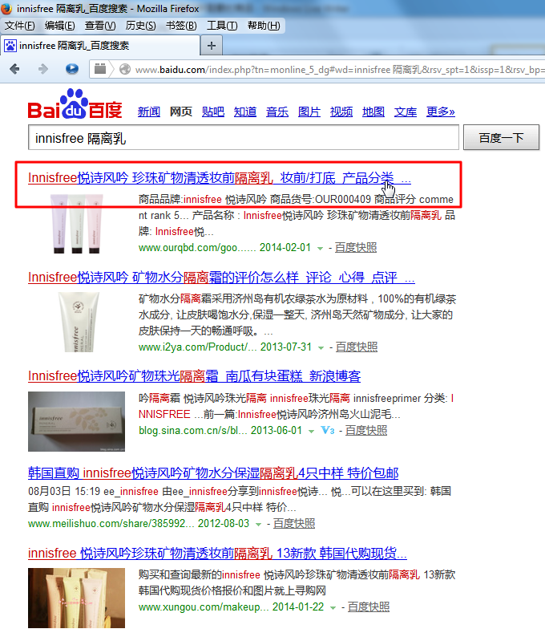Click the www.meilishuo.com/share/385992... URL
This screenshot has height=637, width=545.
pyautogui.click(x=111, y=524)
